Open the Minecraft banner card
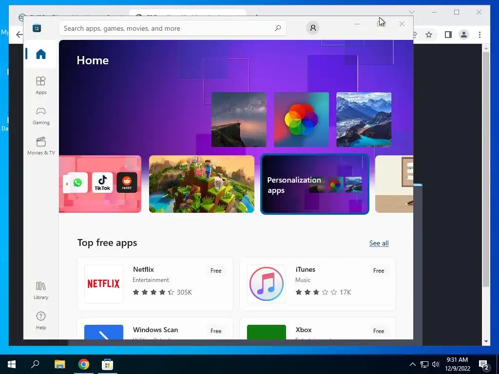Screen dimensions: 499x374 (201, 184)
